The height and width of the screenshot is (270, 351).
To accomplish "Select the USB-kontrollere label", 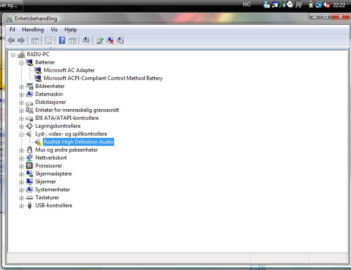I will click(54, 205).
